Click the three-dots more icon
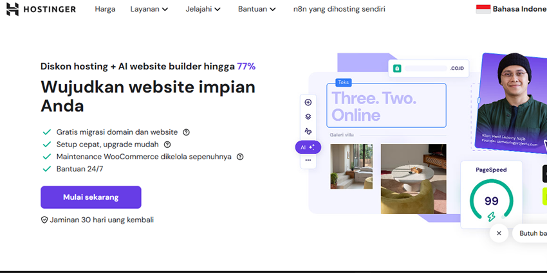Screen dimensions: 547x273 (308, 160)
